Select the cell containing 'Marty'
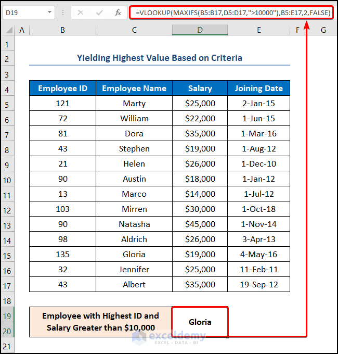338x354 pixels. 134,104
